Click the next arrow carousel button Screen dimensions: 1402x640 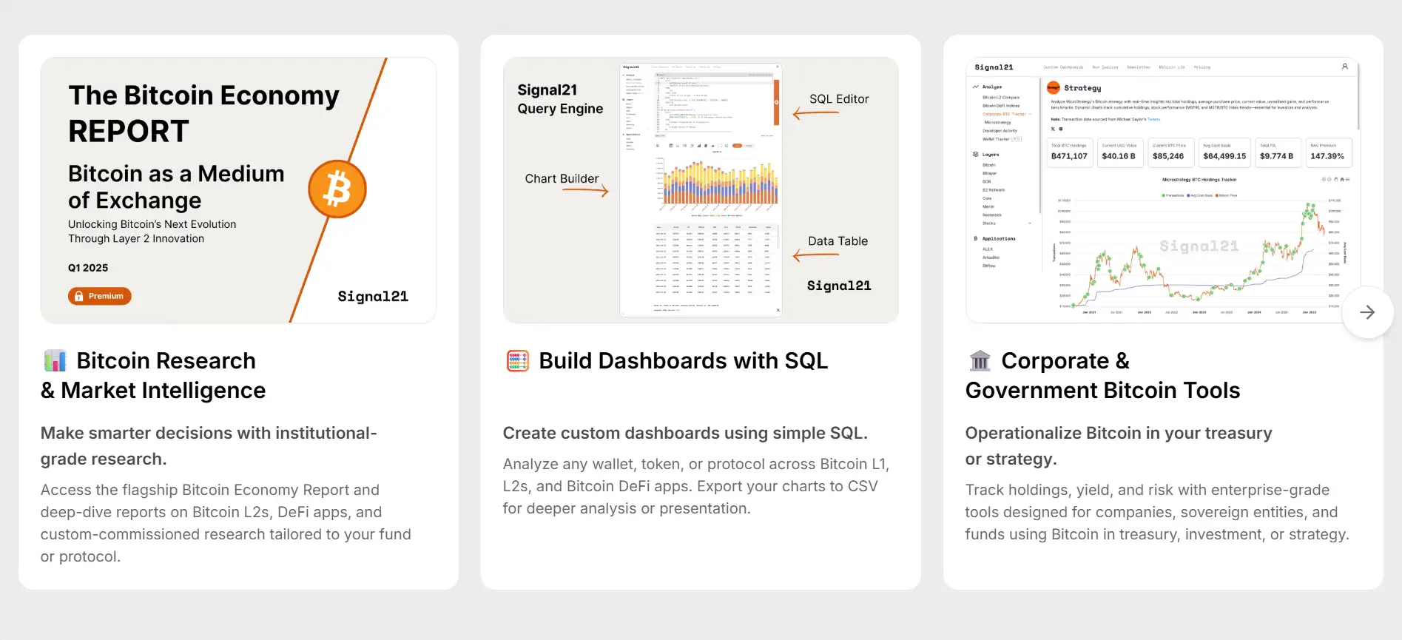(1366, 312)
